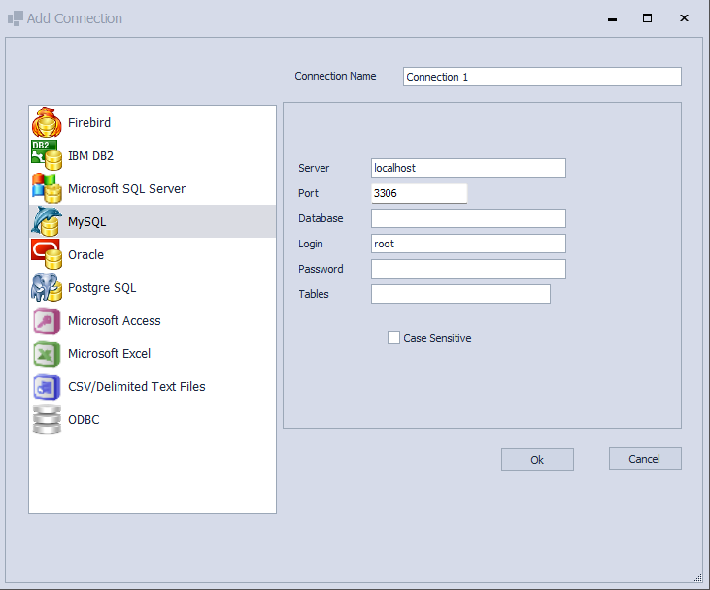Click the Case Sensitive label text

(437, 338)
